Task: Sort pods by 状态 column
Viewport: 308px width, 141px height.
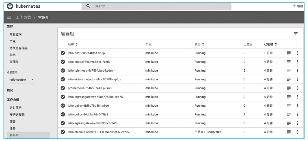Action: [199, 44]
